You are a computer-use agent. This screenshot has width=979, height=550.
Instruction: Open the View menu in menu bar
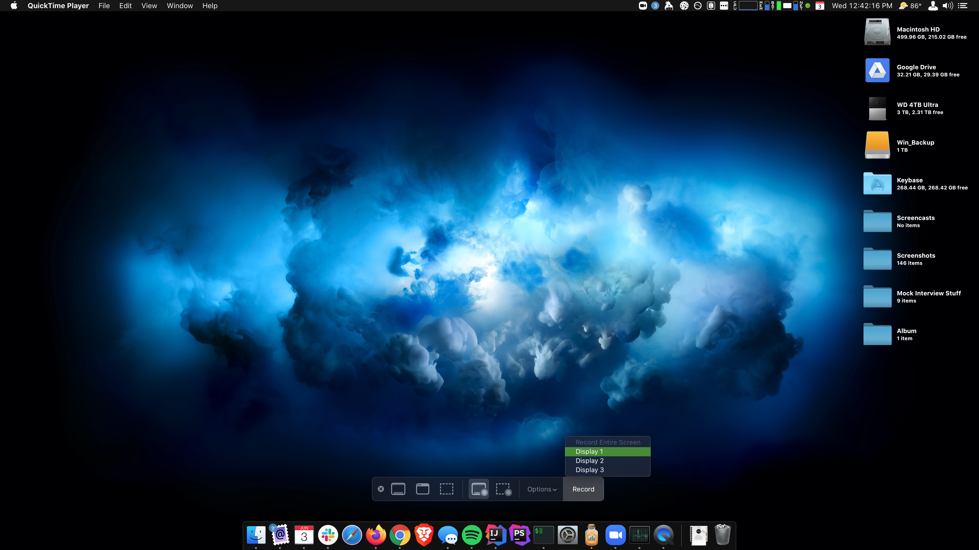(x=149, y=6)
